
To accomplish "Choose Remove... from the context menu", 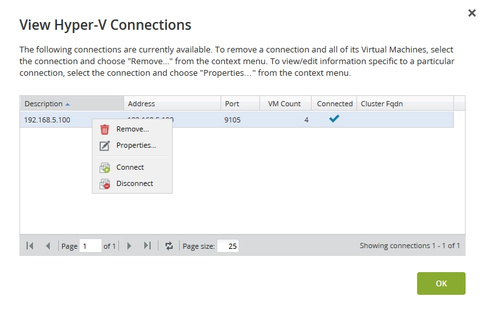I will point(133,129).
